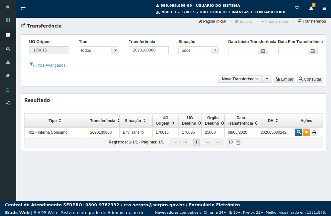
Task: Open the Data Fim Transferência calendar picker
Action: tap(313, 51)
